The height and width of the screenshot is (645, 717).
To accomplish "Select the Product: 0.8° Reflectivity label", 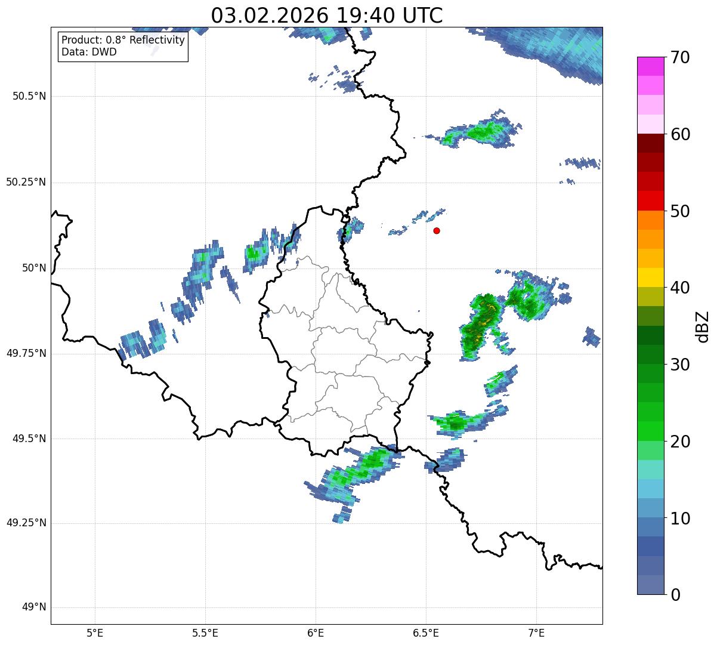I will (123, 40).
